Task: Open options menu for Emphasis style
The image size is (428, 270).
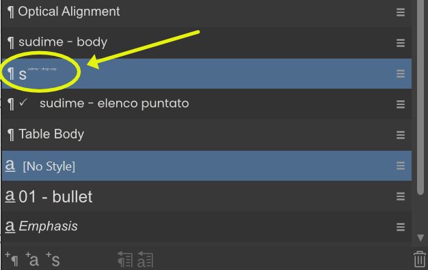Action: coord(401,227)
